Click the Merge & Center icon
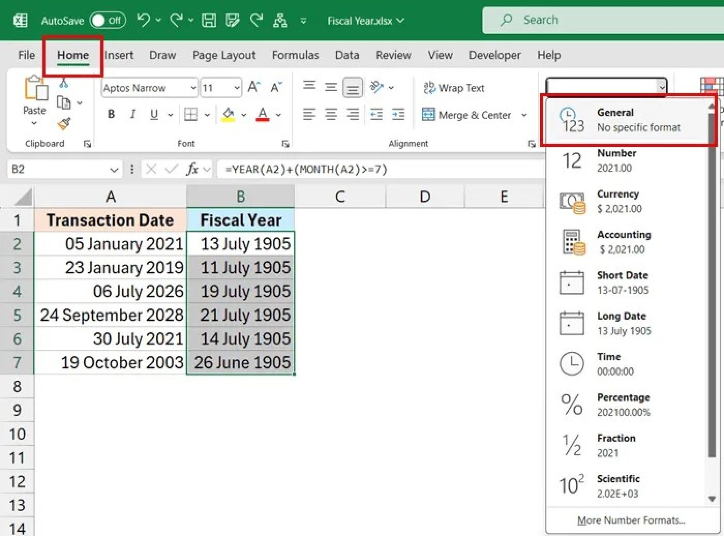 (x=429, y=115)
